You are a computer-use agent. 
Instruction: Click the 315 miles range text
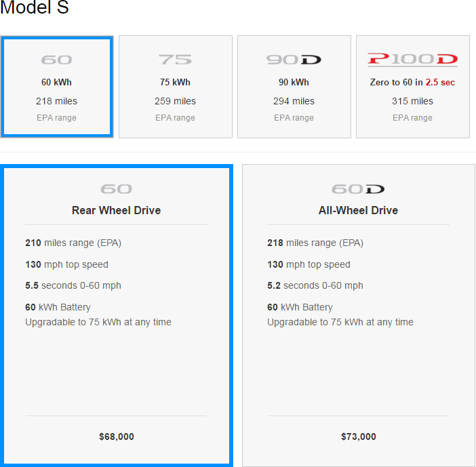coord(412,101)
